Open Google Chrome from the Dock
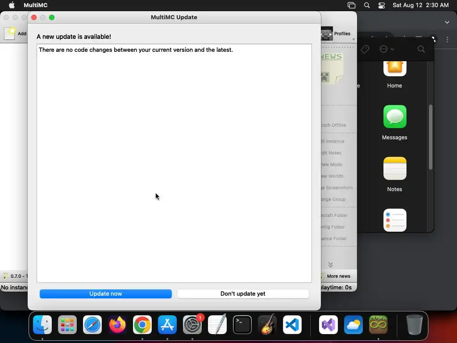This screenshot has height=343, width=457. click(142, 325)
